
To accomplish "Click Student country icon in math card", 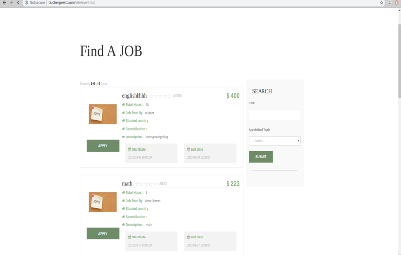I will [123, 209].
